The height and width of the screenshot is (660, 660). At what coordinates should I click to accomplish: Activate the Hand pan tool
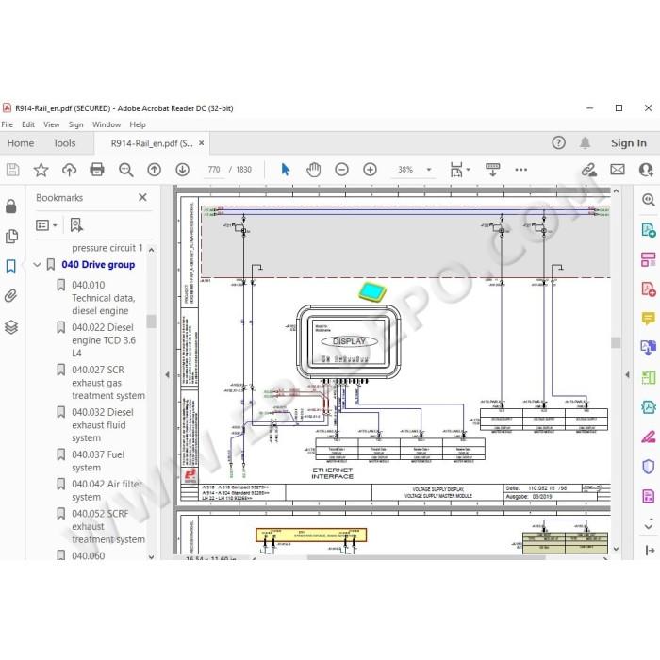pos(314,170)
